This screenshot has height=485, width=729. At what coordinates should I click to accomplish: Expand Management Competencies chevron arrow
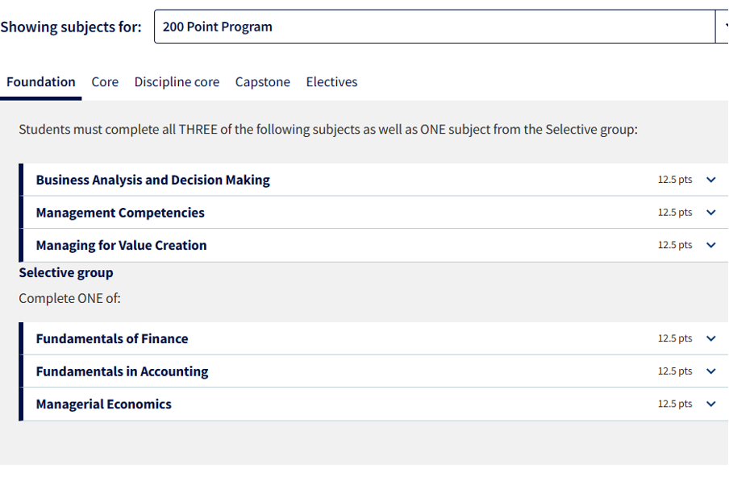click(710, 213)
